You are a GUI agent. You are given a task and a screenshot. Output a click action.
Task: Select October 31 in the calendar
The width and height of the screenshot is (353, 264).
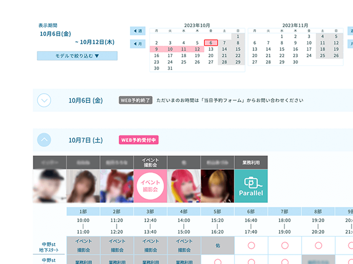(170, 68)
